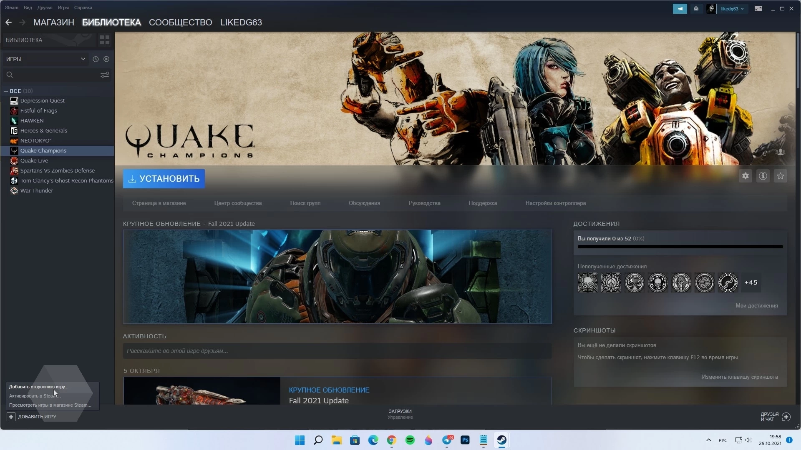Open LIKEDG63 profile tab
This screenshot has height=450, width=801.
point(241,22)
